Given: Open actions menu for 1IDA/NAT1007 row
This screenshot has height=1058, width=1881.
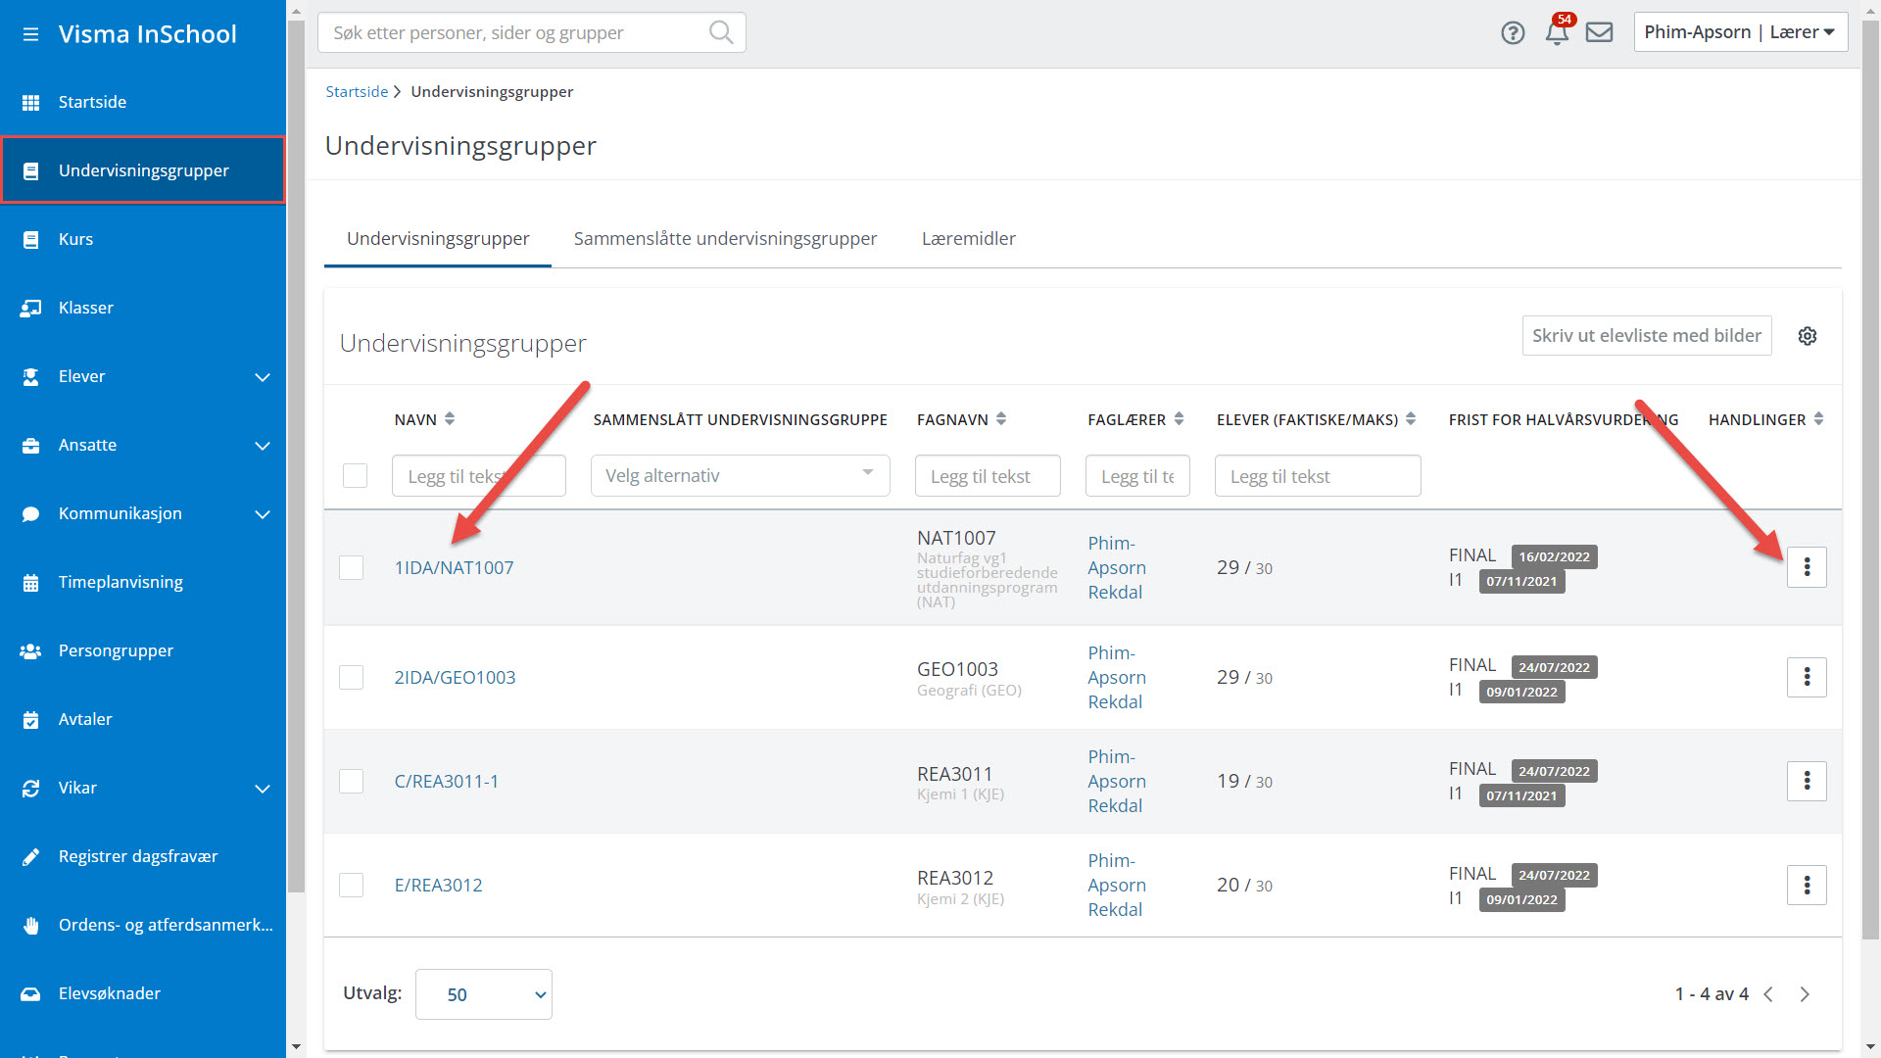Looking at the screenshot, I should (x=1807, y=567).
